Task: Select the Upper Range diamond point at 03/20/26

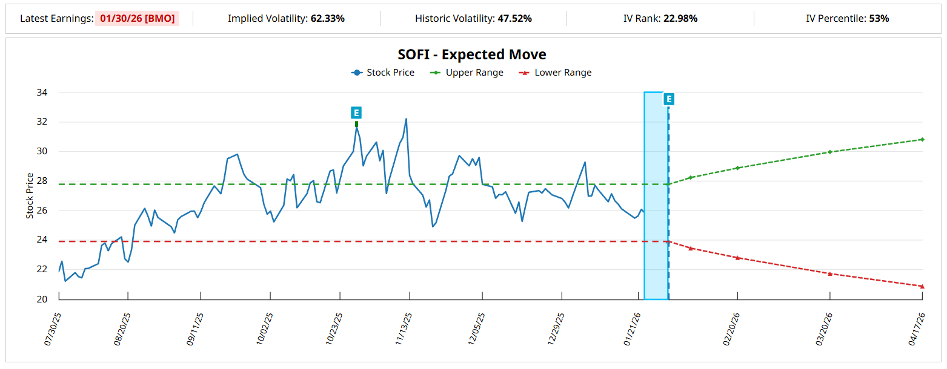Action: click(829, 152)
